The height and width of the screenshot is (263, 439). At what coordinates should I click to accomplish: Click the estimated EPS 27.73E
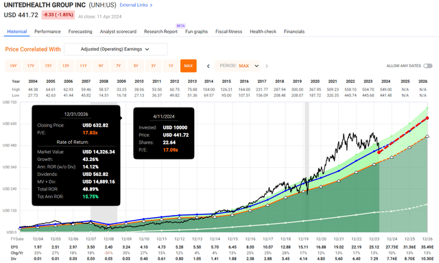click(x=392, y=247)
